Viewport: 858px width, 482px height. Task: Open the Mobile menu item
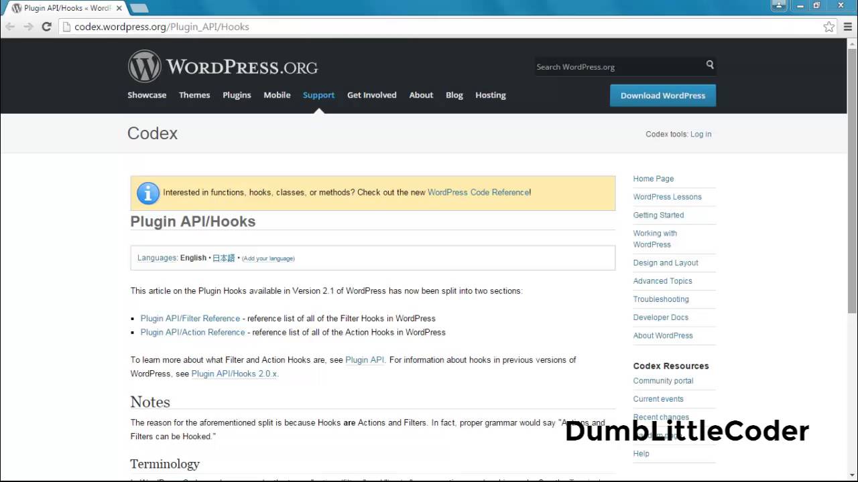coord(277,95)
